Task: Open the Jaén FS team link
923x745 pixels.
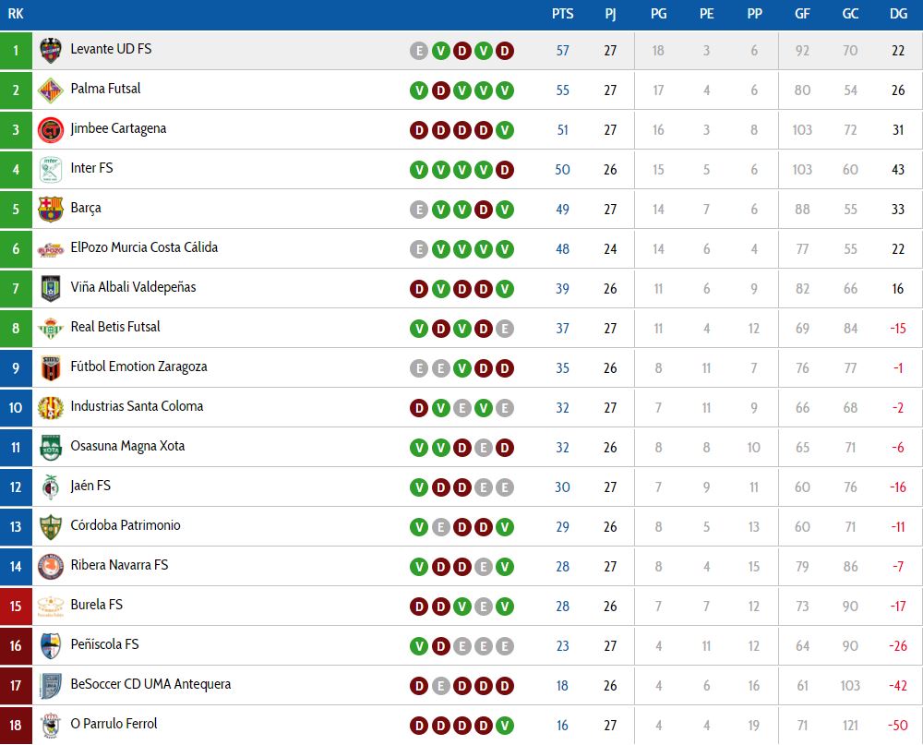Action: pos(90,486)
